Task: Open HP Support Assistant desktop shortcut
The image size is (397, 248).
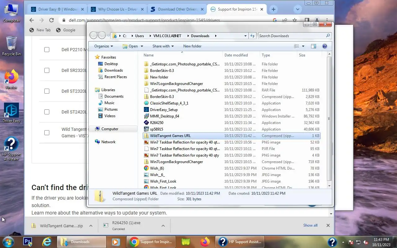Action: point(11,149)
